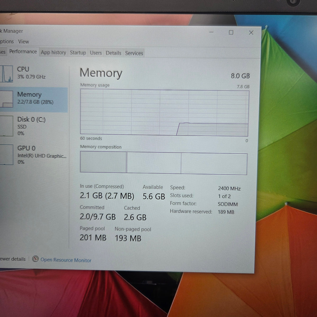317x317 pixels.
Task: Switch to the Performance tab
Action: coord(23,52)
